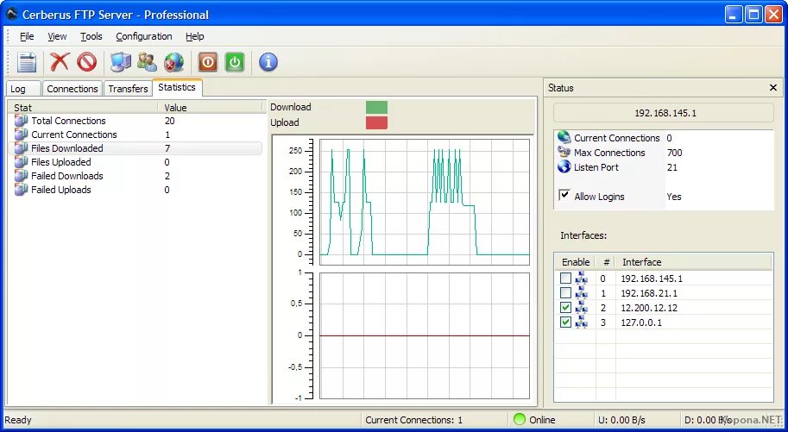Enable interface 192.168.21.1 checkbox
The height and width of the screenshot is (432, 788).
click(x=566, y=292)
